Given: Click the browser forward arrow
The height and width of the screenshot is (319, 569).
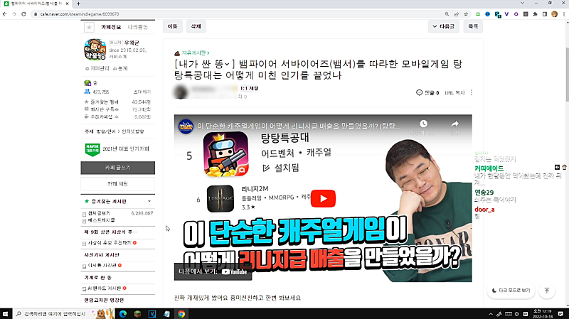Looking at the screenshot, I should pyautogui.click(x=14, y=14).
